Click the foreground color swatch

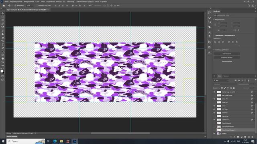(x=2, y=71)
